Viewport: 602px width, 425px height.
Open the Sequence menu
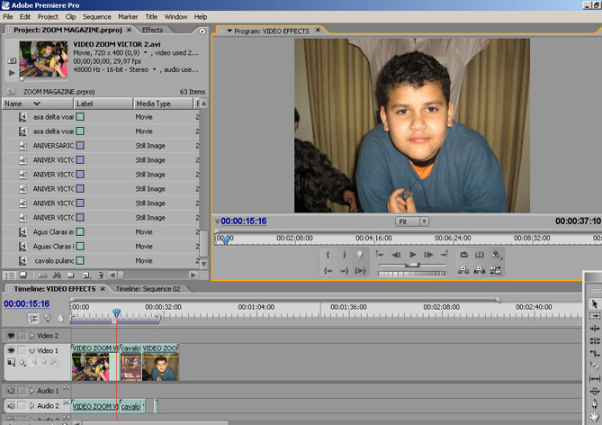[96, 16]
